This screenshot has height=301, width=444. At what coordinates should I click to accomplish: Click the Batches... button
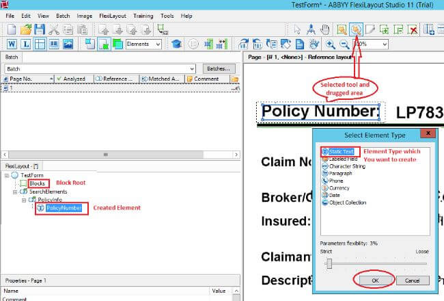click(219, 68)
